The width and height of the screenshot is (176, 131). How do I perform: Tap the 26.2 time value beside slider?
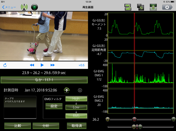[x=96, y=119]
